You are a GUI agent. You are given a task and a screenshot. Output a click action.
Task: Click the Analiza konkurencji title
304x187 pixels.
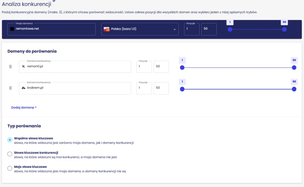(26, 4)
